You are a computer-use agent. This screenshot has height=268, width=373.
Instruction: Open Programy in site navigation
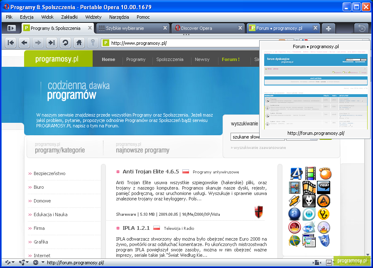coord(136,59)
